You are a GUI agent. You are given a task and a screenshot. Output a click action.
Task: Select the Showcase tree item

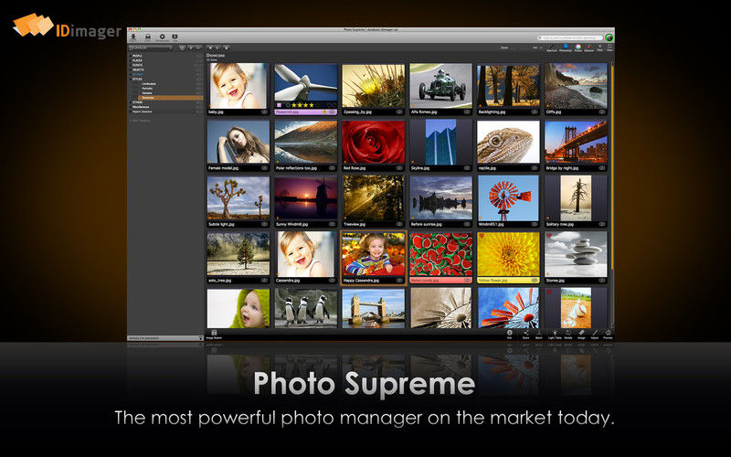170,98
